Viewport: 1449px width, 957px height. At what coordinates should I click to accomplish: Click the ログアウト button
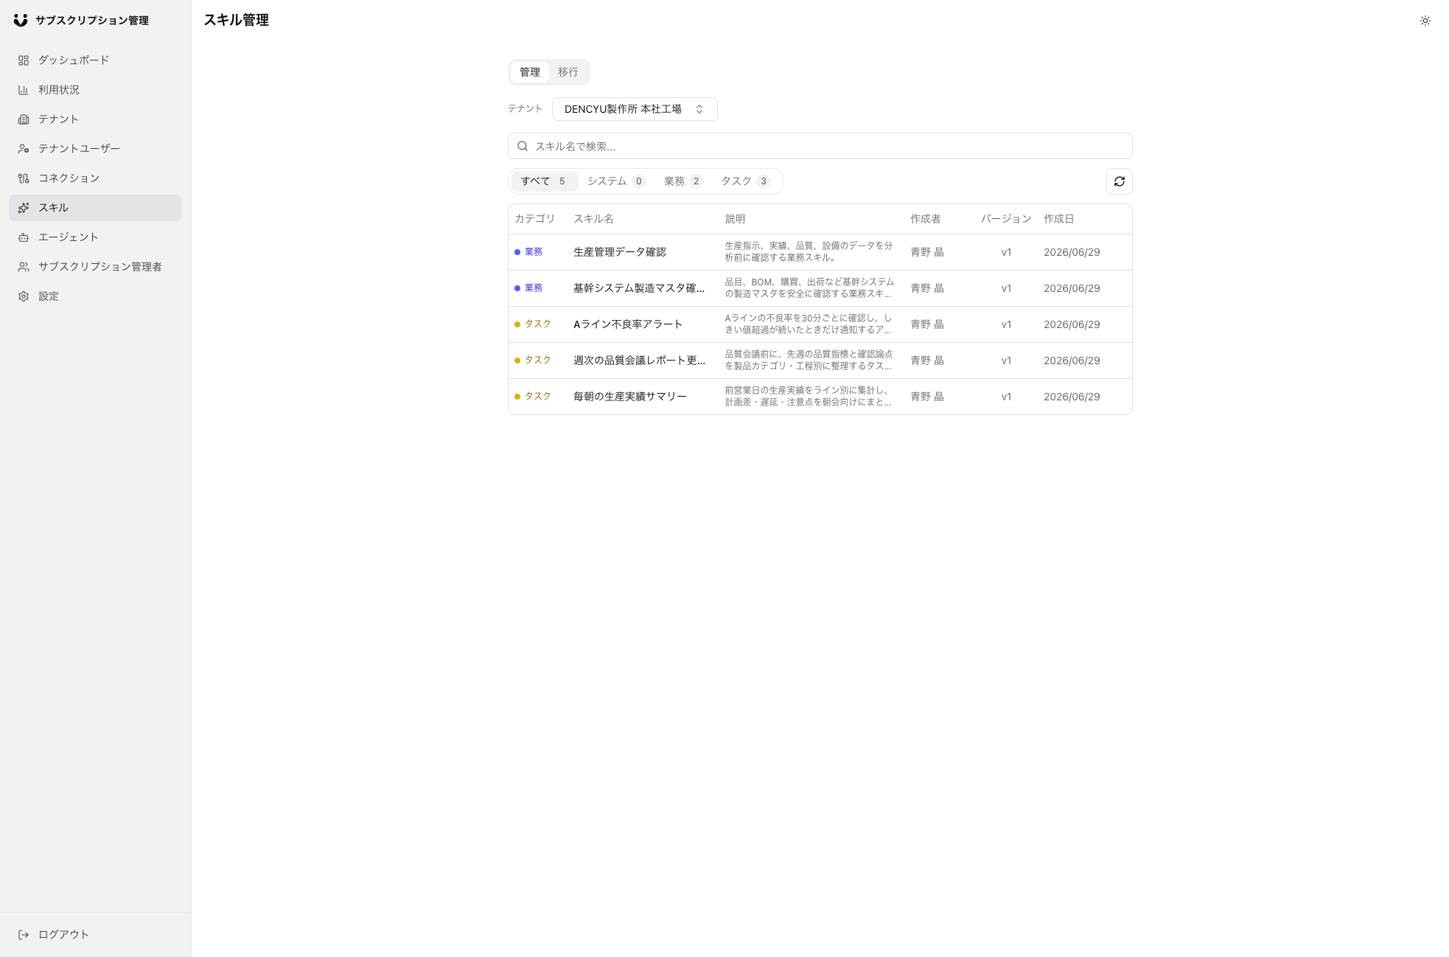[x=95, y=935]
